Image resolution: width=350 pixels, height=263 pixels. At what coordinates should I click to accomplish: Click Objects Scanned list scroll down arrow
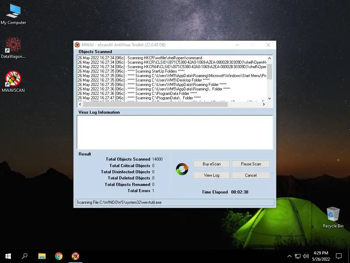(x=269, y=98)
